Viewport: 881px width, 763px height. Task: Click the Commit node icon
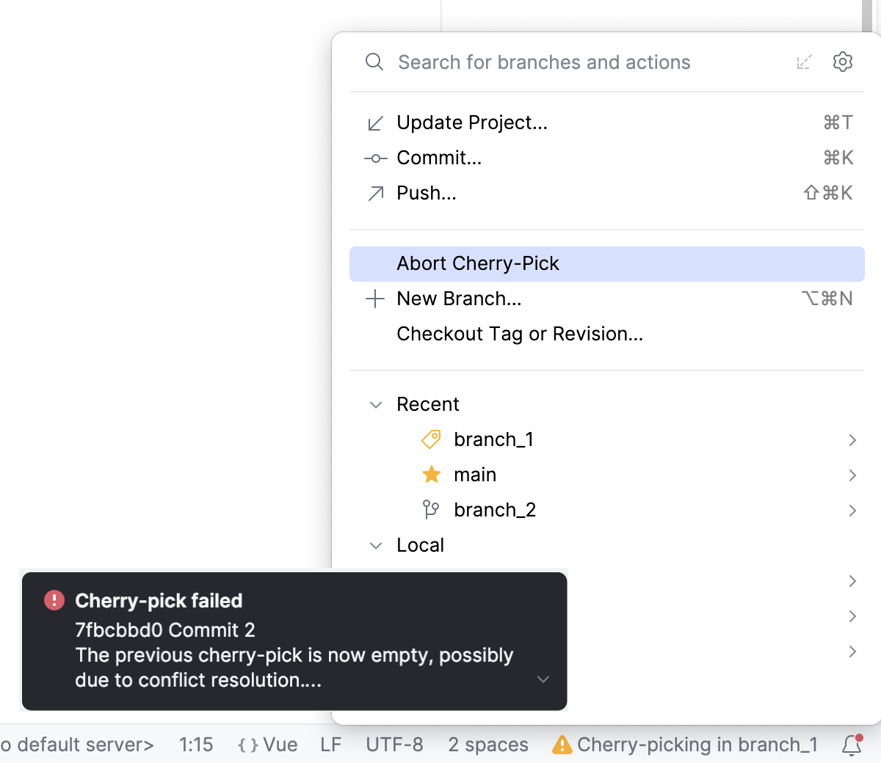[x=375, y=157]
